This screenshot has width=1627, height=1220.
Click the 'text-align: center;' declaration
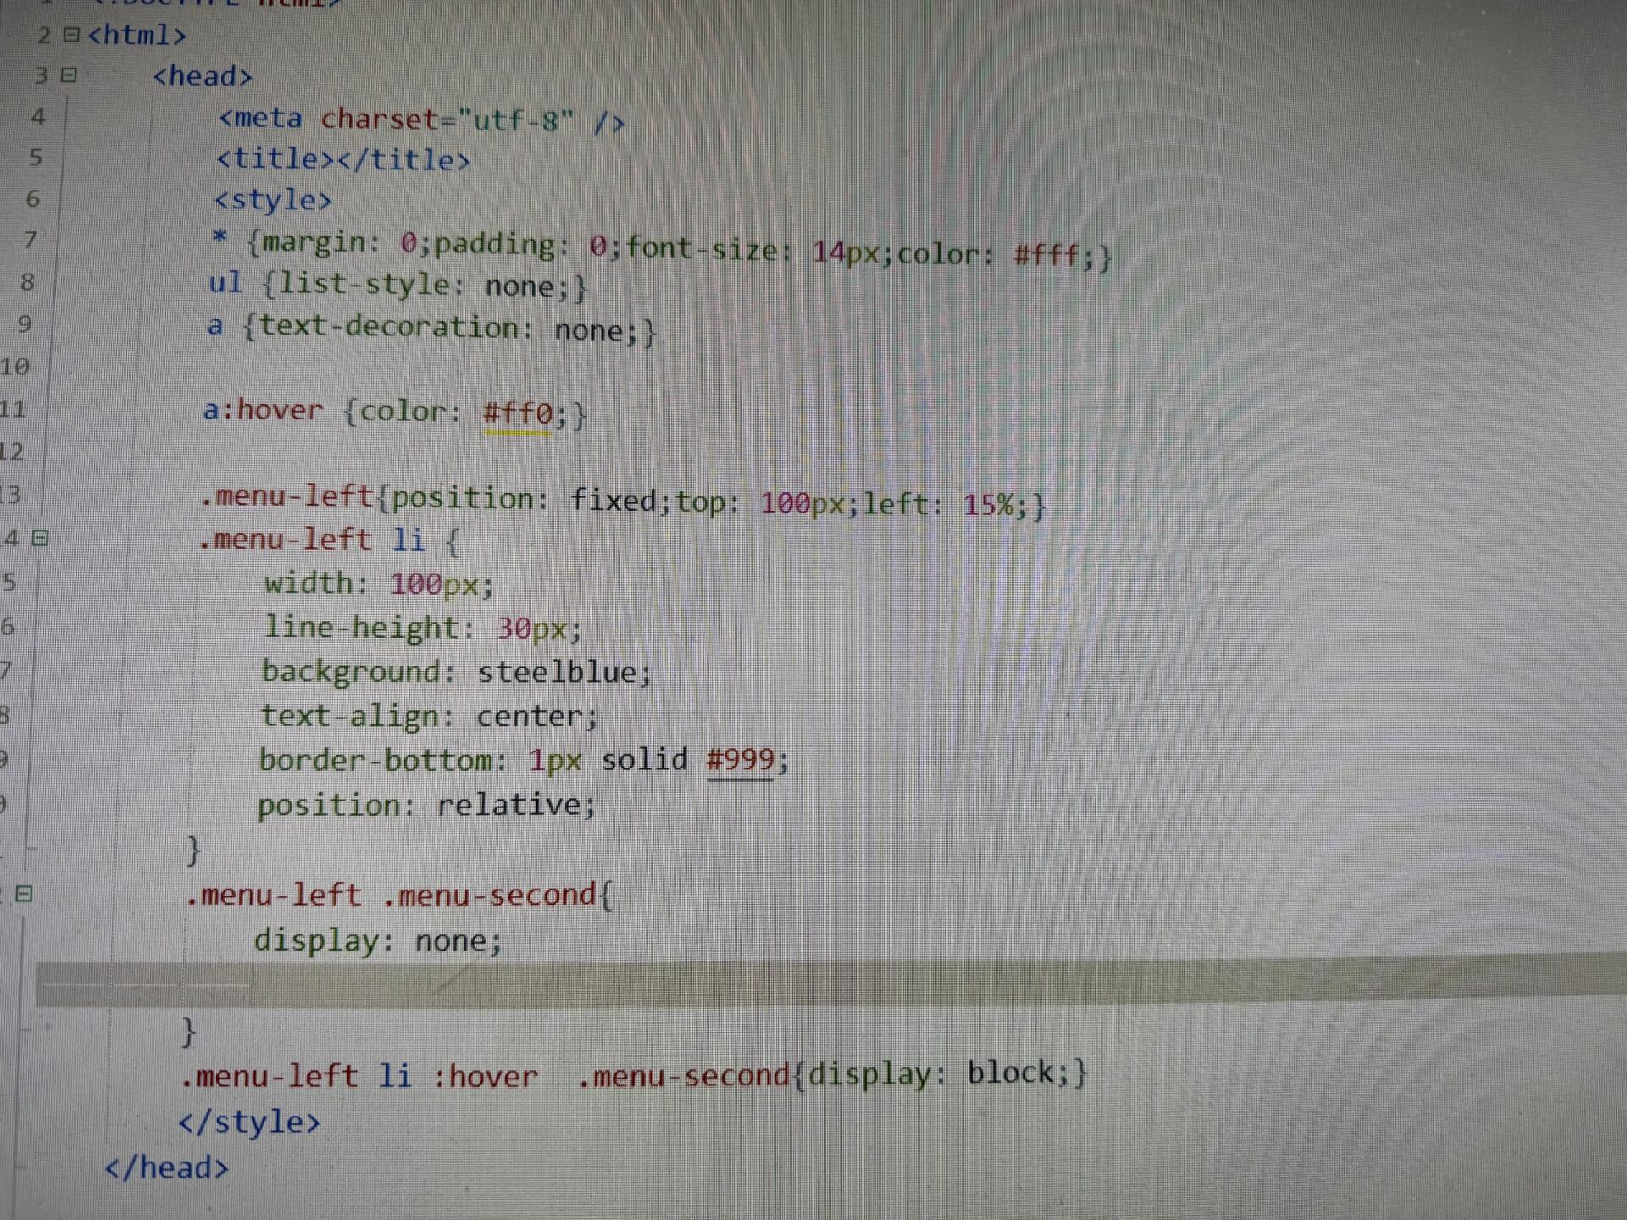click(x=429, y=716)
